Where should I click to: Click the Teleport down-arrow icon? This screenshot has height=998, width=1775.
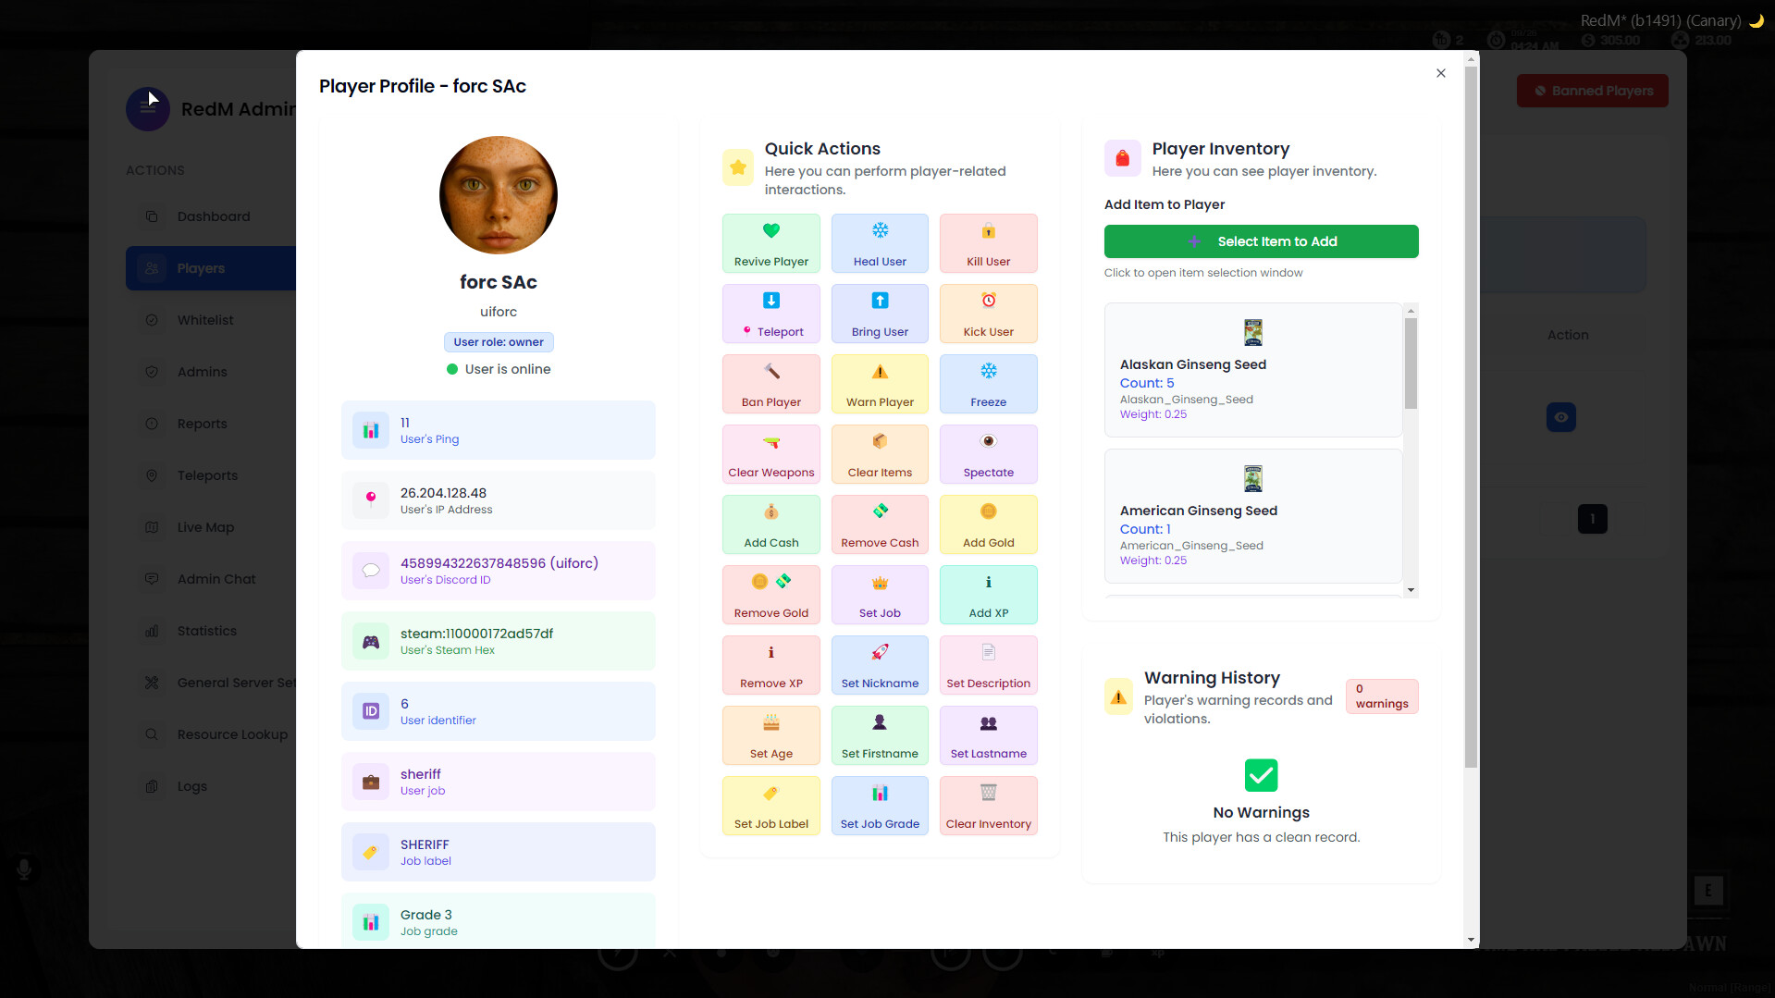coord(771,301)
